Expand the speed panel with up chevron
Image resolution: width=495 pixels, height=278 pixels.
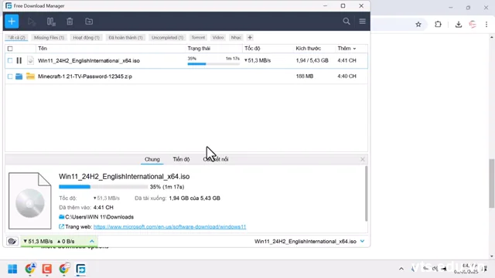coord(92,242)
